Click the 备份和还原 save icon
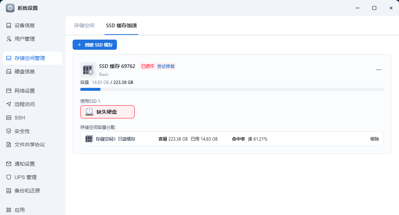This screenshot has width=399, height=215. [9, 191]
